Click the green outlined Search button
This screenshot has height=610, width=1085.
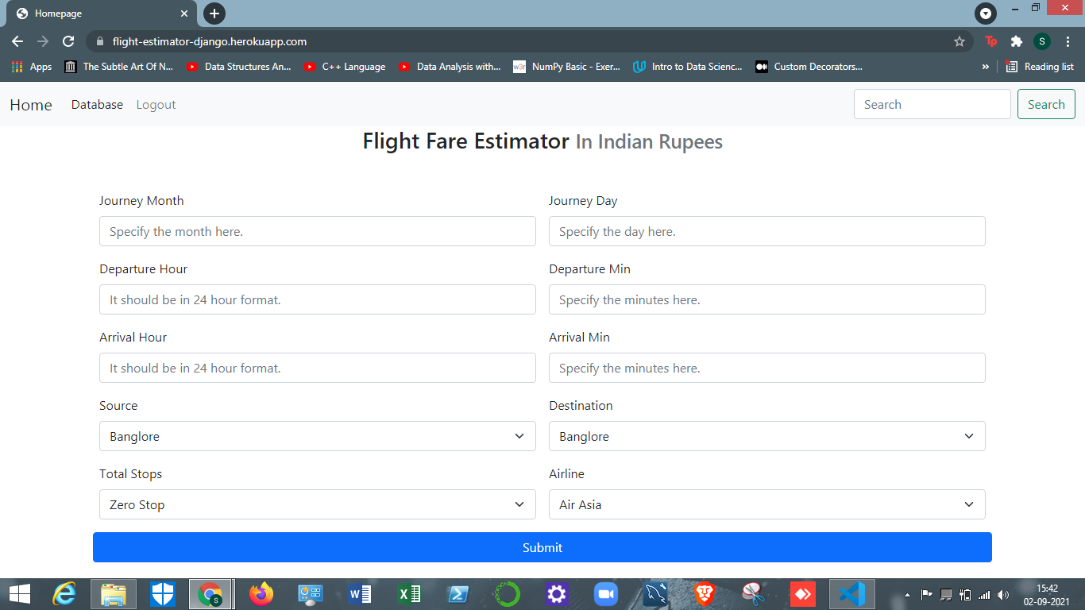(1046, 104)
